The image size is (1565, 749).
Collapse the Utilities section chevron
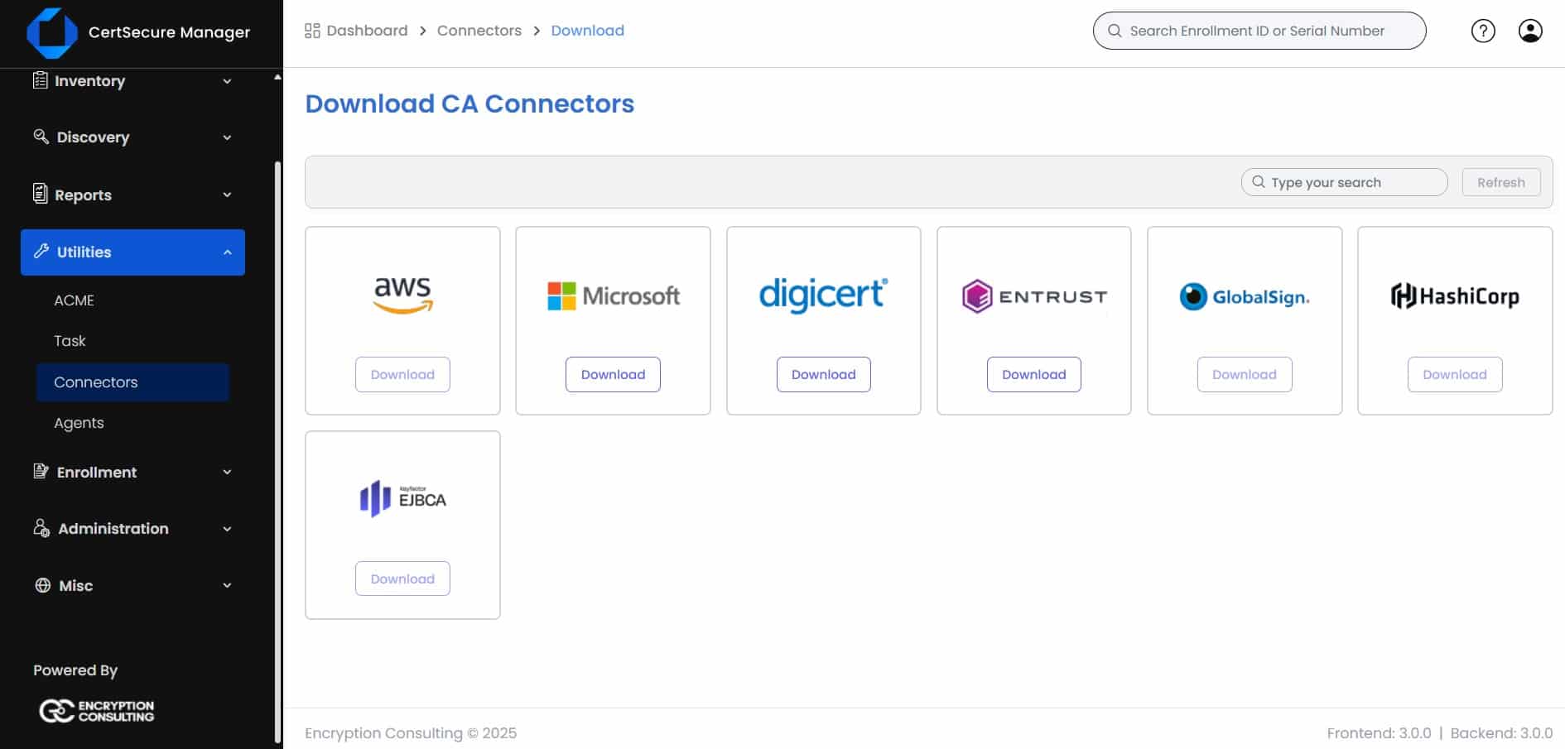click(228, 252)
